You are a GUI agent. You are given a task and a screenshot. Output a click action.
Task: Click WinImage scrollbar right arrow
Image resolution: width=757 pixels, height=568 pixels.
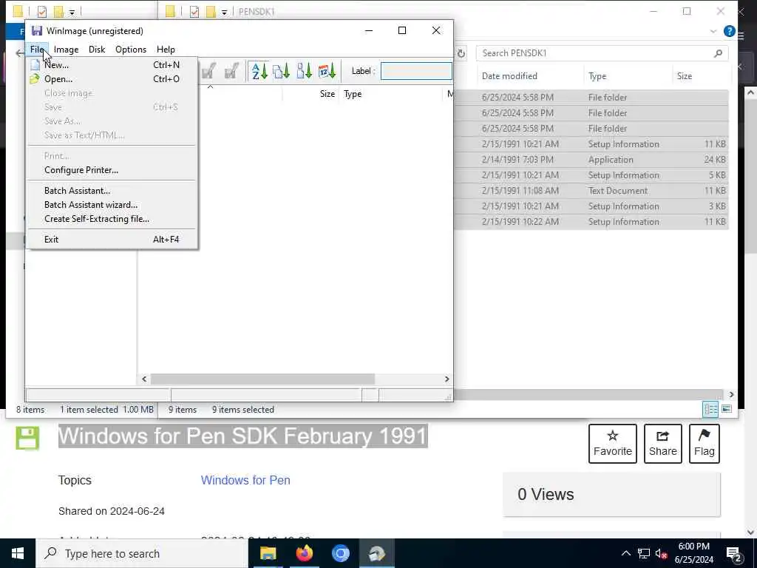447,379
